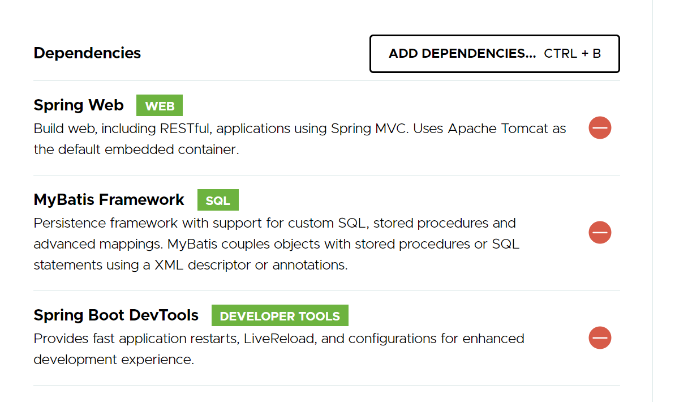675x402 pixels.
Task: Remove the Spring Boot DevTools dependency
Action: pyautogui.click(x=600, y=338)
